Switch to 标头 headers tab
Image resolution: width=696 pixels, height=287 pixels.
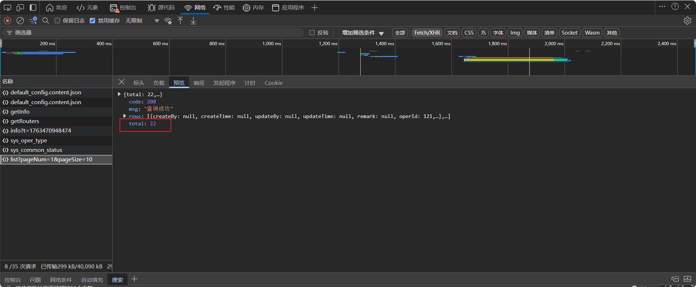coord(139,83)
